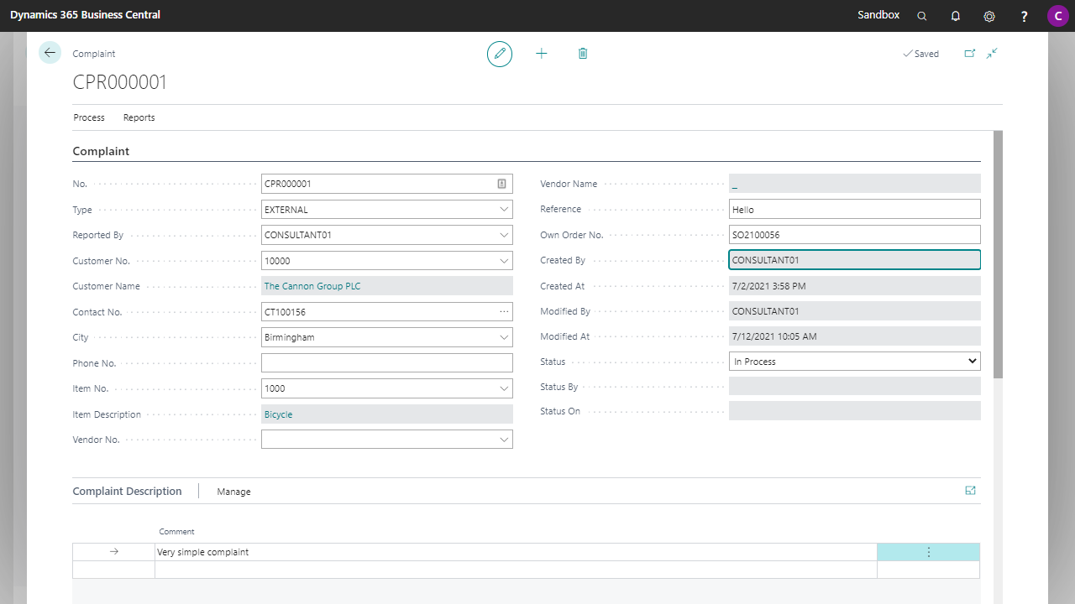1075x604 pixels.
Task: Click inside the Phone No. field
Action: coord(386,362)
